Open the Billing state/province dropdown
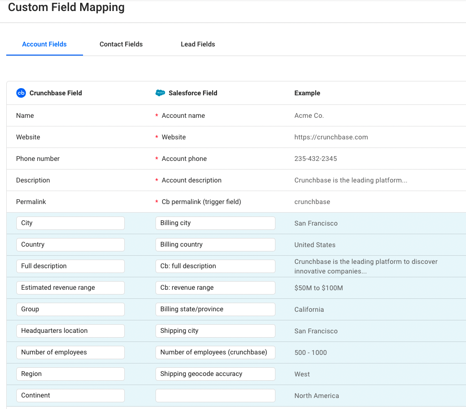 tap(215, 309)
